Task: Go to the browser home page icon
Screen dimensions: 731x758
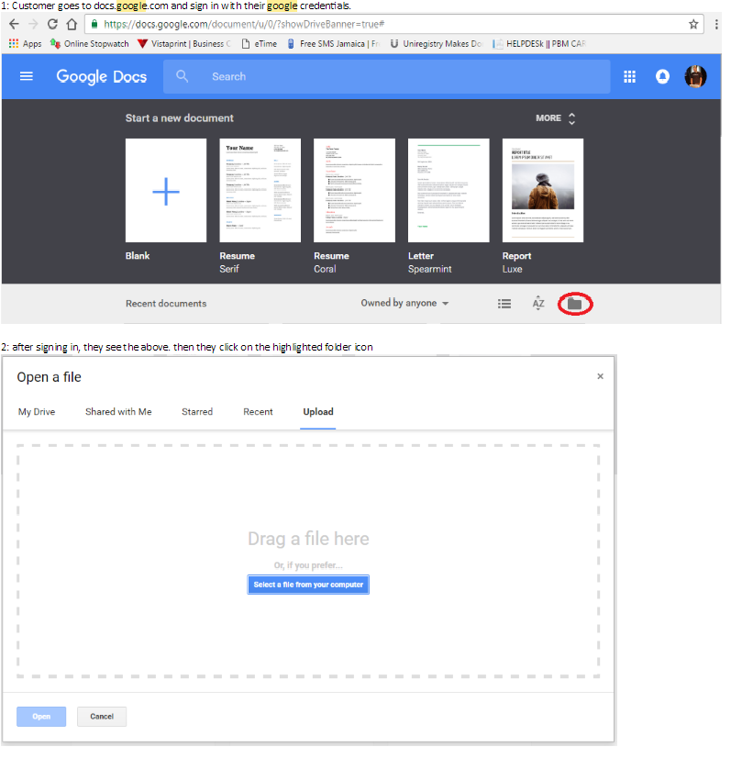Action: 71,24
